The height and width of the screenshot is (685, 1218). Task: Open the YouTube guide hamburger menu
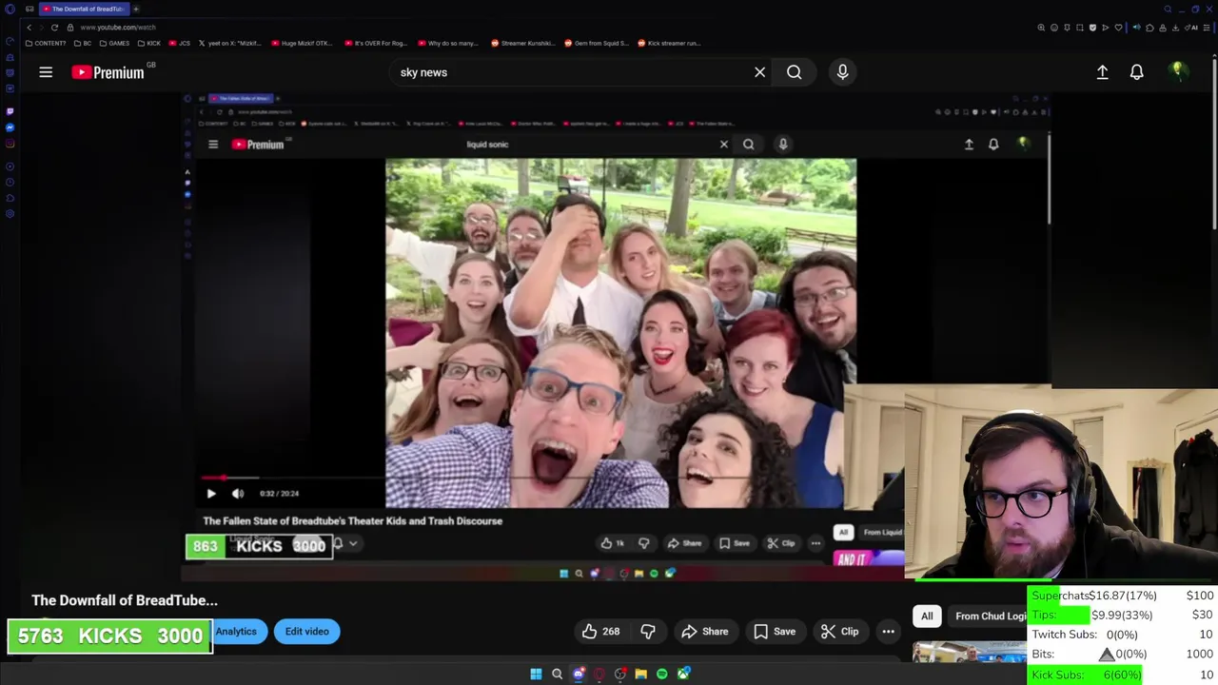click(x=46, y=72)
